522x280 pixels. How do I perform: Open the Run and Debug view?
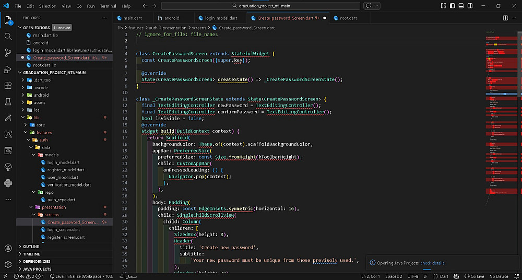[x=8, y=69]
